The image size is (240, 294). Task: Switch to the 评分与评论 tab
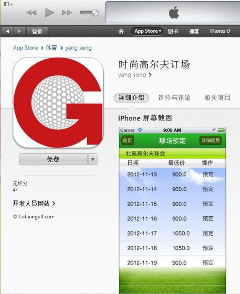174,98
